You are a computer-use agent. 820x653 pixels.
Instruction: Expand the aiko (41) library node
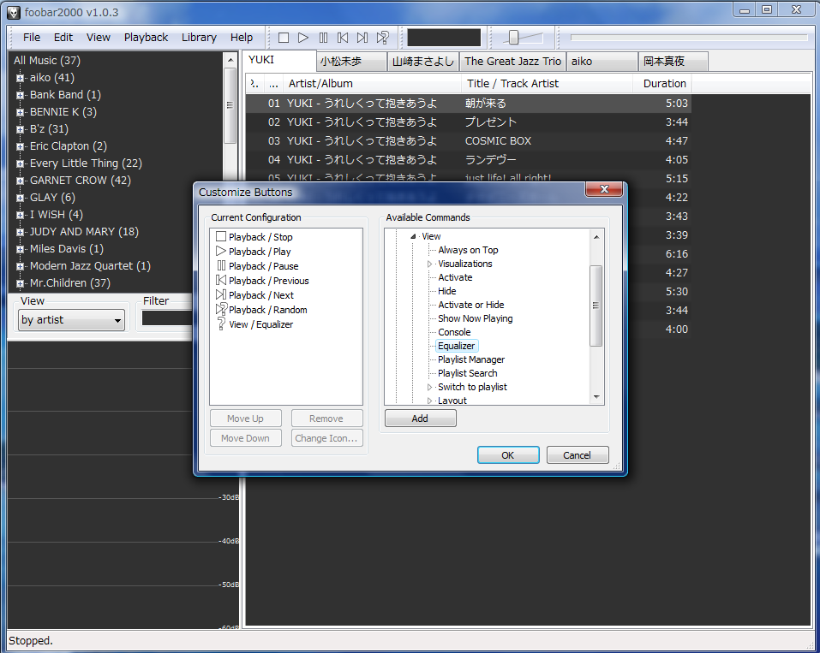(x=20, y=78)
